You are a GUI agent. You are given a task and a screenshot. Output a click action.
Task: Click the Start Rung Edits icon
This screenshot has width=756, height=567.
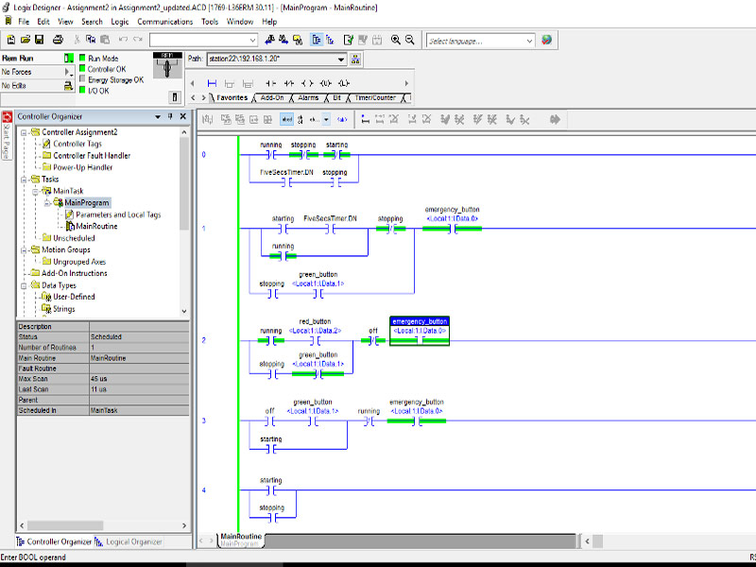[x=365, y=120]
